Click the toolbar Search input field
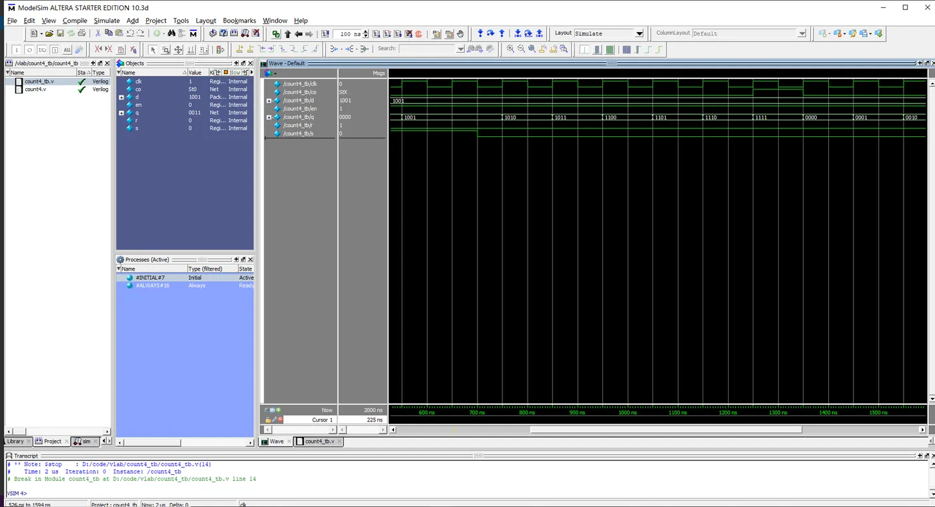 [427, 49]
